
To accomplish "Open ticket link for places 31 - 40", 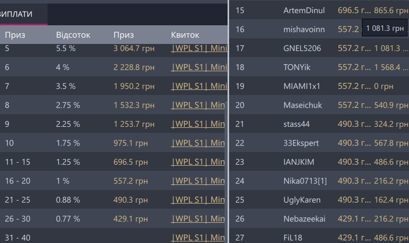I will click(199, 237).
